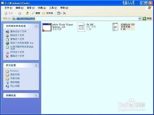Collapse the 文件和文件夹任务 panel
Image resolution: width=154 pixels, height=115 pixels.
36,26
